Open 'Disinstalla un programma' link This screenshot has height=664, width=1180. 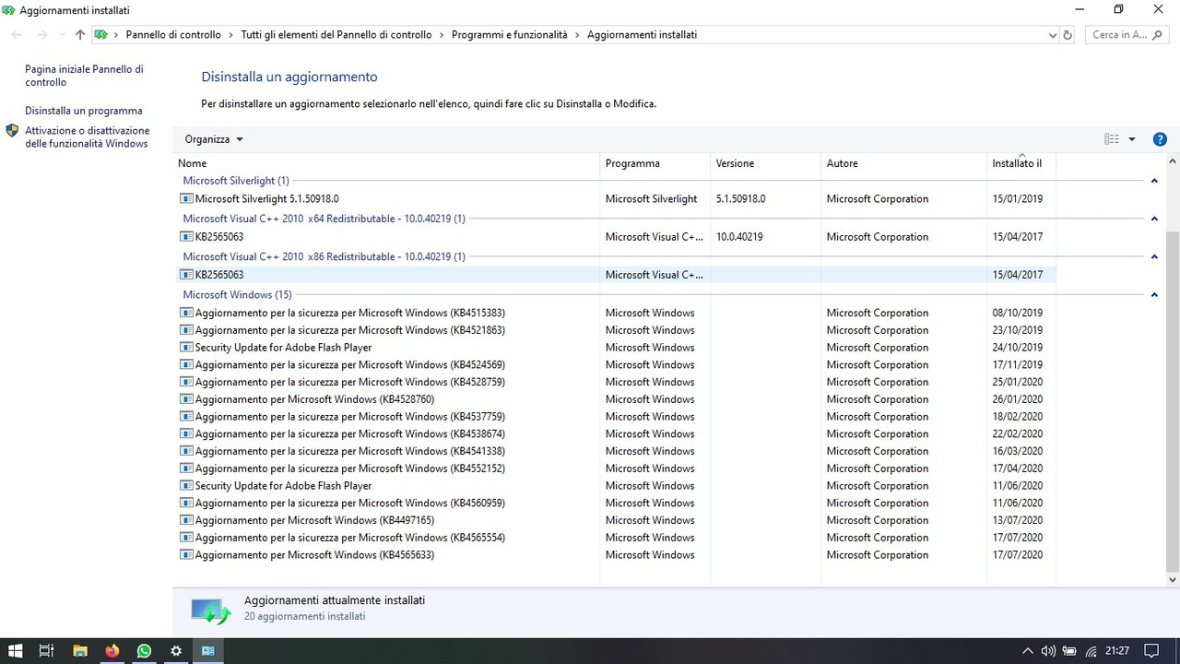pyautogui.click(x=84, y=111)
